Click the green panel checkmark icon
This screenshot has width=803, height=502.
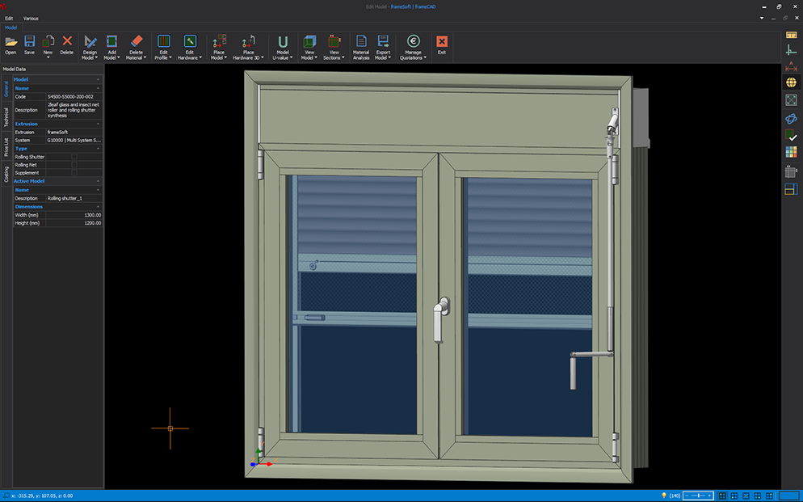[x=791, y=135]
